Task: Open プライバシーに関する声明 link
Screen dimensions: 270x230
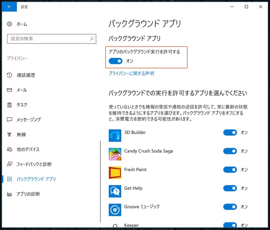Action: click(x=131, y=74)
